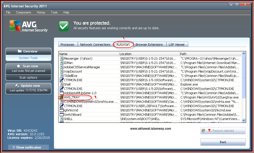Click Update now button
This screenshot has width=254, height=153.
pyautogui.click(x=29, y=88)
